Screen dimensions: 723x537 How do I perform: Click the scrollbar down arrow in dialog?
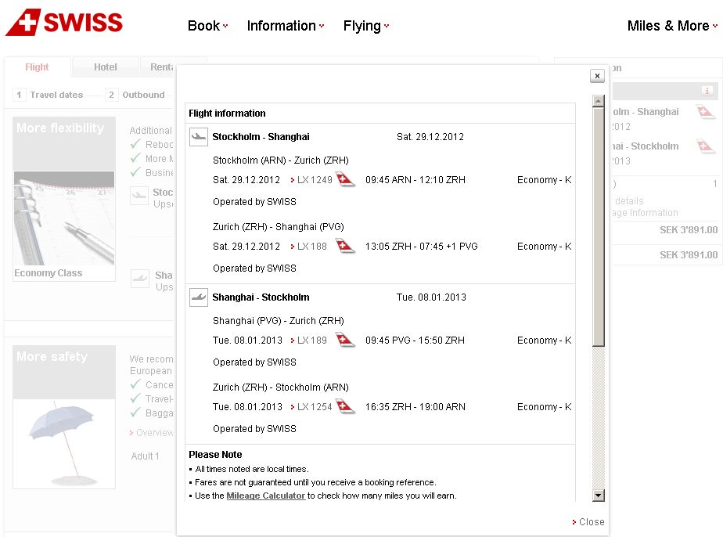click(599, 495)
